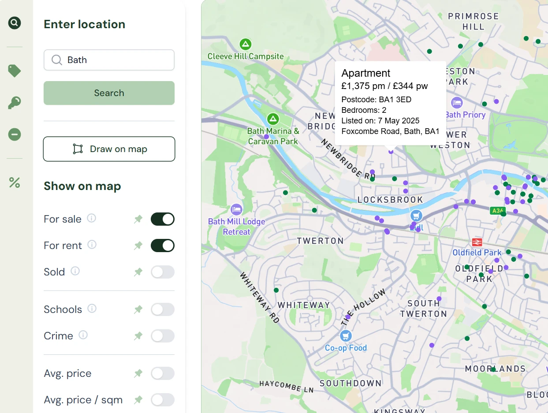Click Cleeve Hill Campsite map icon
This screenshot has width=548, height=413.
pos(246,44)
